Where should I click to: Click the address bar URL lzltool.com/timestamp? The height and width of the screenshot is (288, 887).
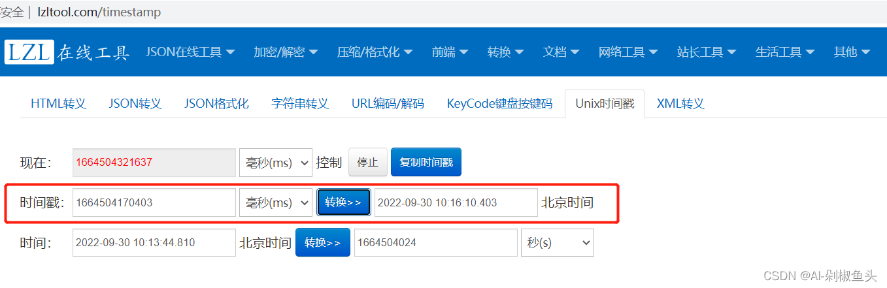click(99, 12)
